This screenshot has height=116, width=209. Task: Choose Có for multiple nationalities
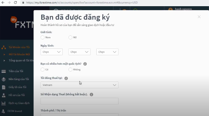[x=42, y=70]
